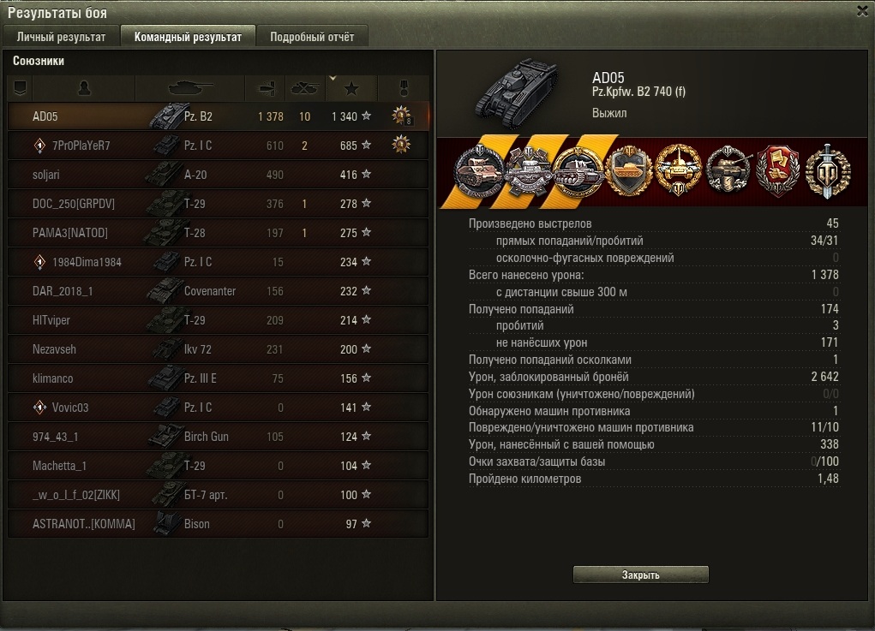The image size is (875, 631).
Task: Sort allies by platoon column icon
Action: [20, 88]
